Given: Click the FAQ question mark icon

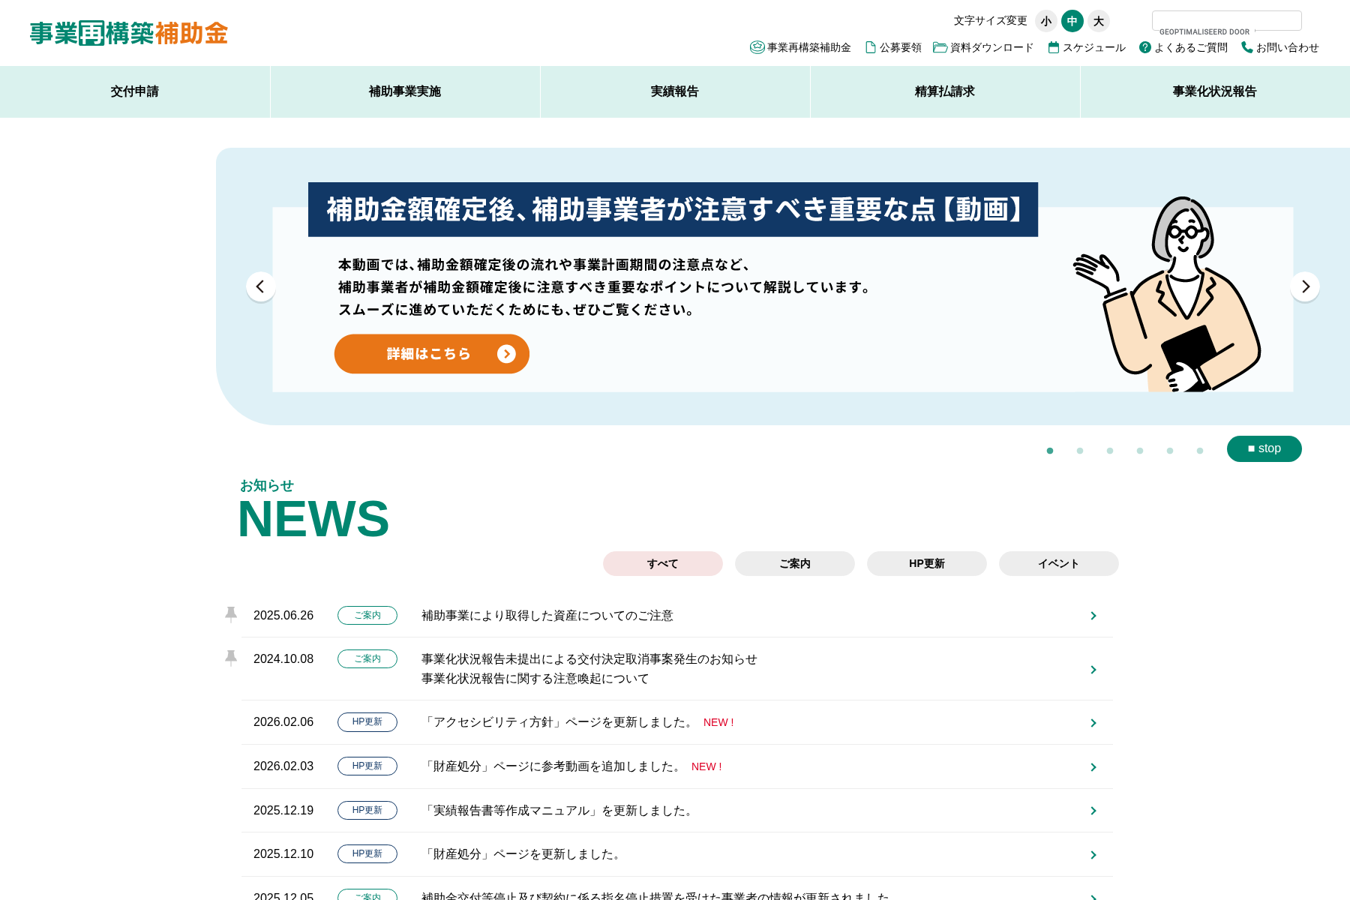Looking at the screenshot, I should pyautogui.click(x=1144, y=47).
